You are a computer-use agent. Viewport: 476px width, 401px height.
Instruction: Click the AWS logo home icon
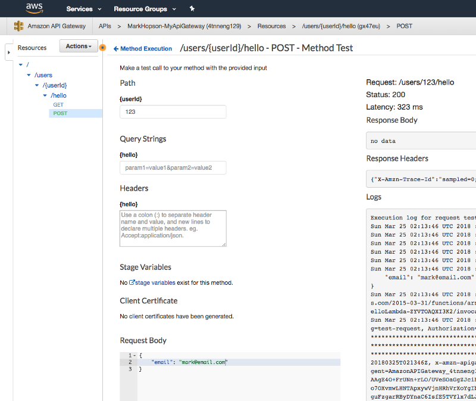[35, 8]
